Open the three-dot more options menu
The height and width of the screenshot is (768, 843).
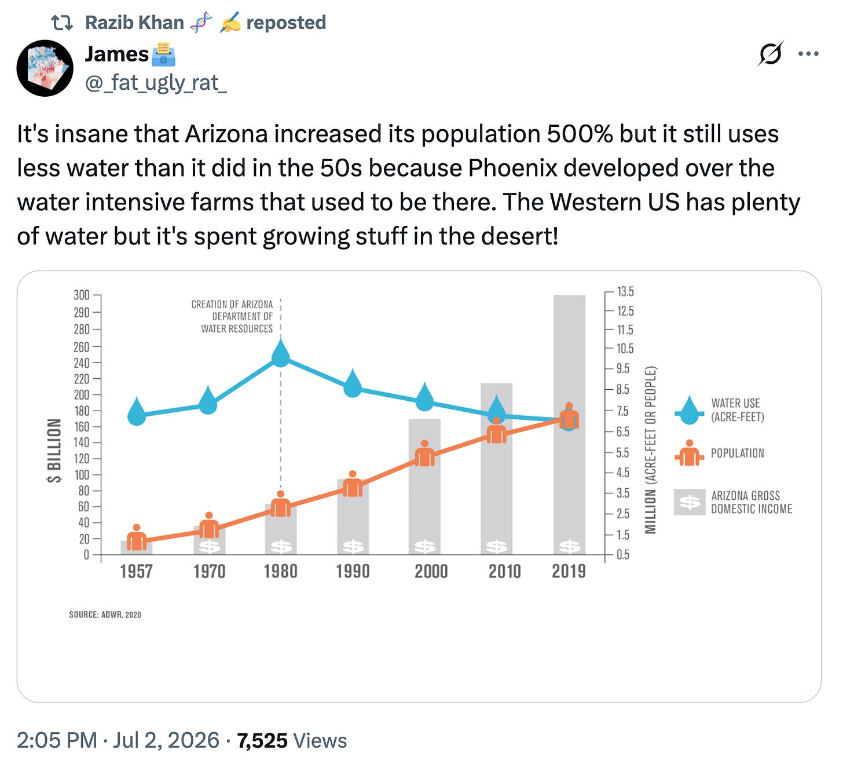tap(808, 54)
